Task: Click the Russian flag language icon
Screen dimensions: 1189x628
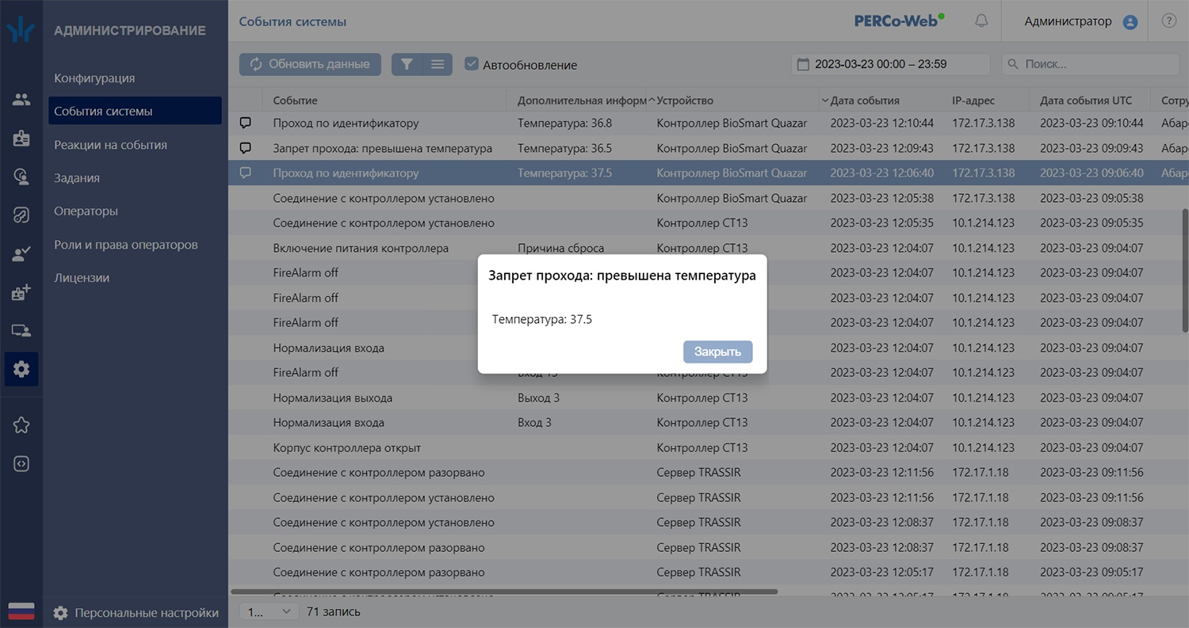Action: [21, 611]
